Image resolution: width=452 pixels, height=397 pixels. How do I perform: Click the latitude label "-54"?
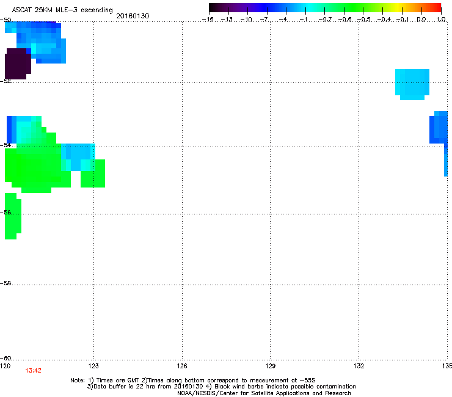pyautogui.click(x=5, y=145)
